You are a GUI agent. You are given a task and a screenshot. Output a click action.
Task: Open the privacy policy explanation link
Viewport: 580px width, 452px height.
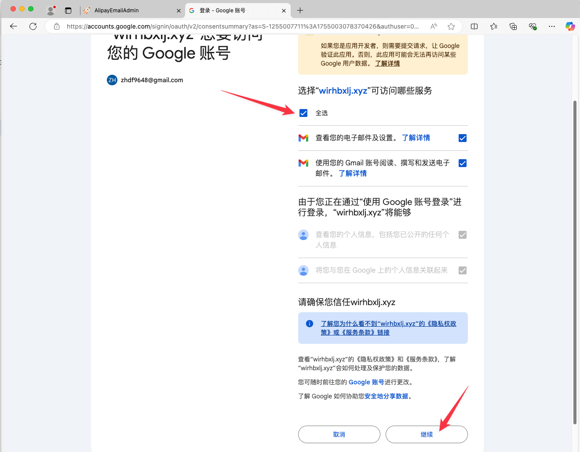pos(388,328)
